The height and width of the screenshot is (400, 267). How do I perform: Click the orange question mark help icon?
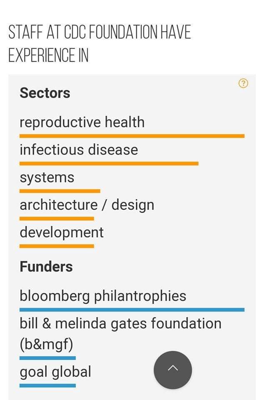pyautogui.click(x=243, y=83)
